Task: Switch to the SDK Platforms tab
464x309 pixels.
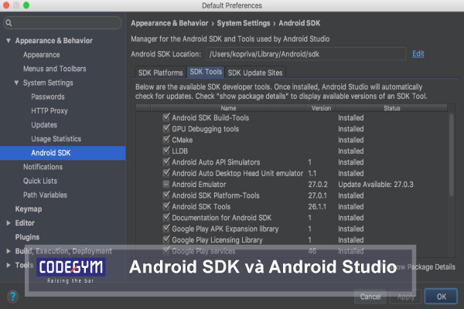Action: click(159, 73)
